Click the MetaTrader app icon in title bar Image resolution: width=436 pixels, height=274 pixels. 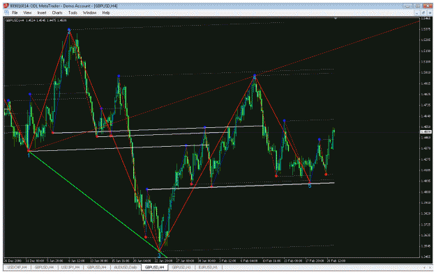pyautogui.click(x=6, y=6)
